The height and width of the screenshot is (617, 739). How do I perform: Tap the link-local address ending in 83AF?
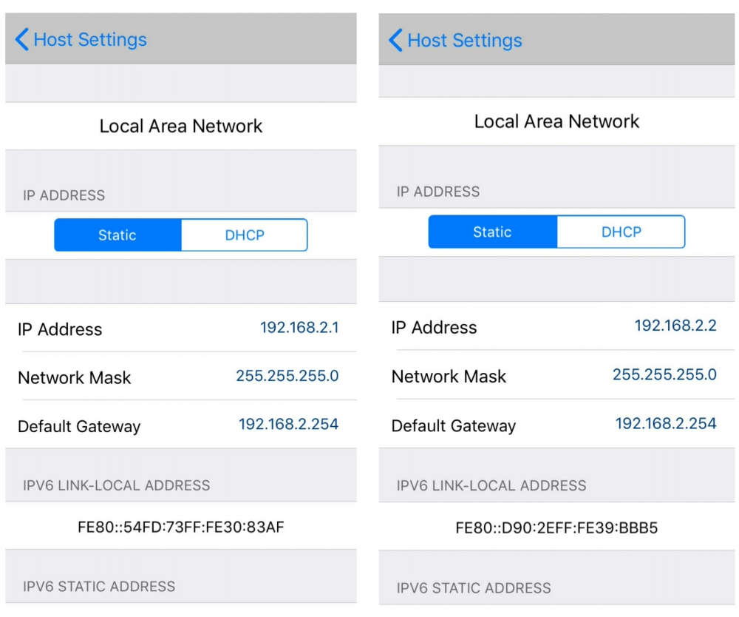181,527
